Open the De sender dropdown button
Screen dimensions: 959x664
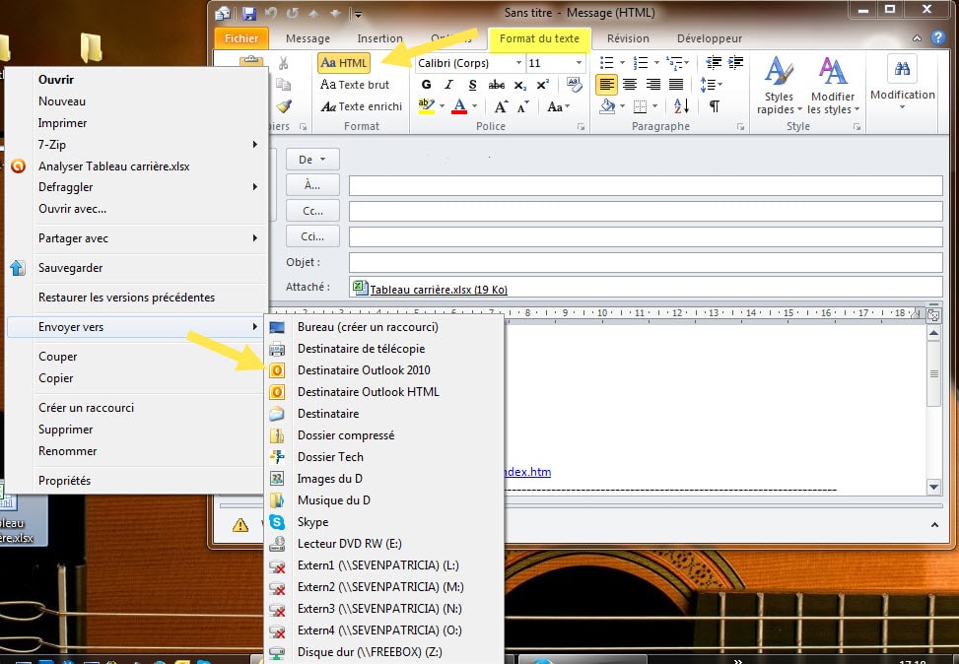[312, 160]
